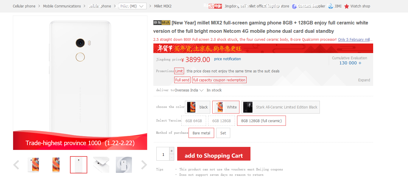This screenshot has height=177, width=408.
Task: Expand the promotions section
Action: 364,80
